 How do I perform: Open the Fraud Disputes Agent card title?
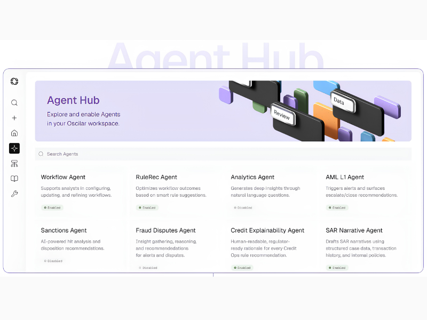click(x=165, y=230)
